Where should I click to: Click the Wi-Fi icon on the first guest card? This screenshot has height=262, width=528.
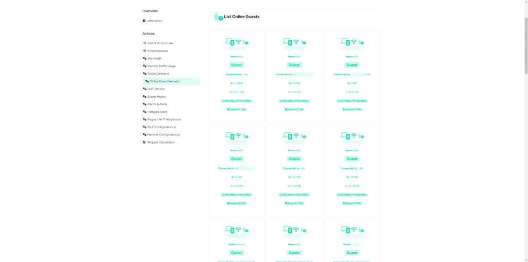point(238,42)
